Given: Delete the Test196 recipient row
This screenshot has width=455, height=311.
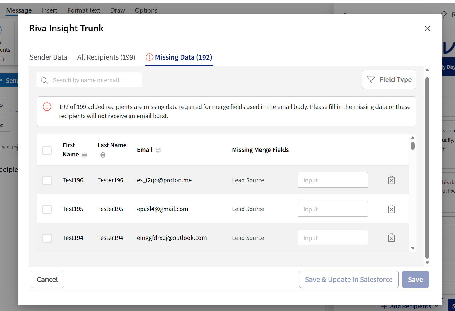Looking at the screenshot, I should coord(391,180).
